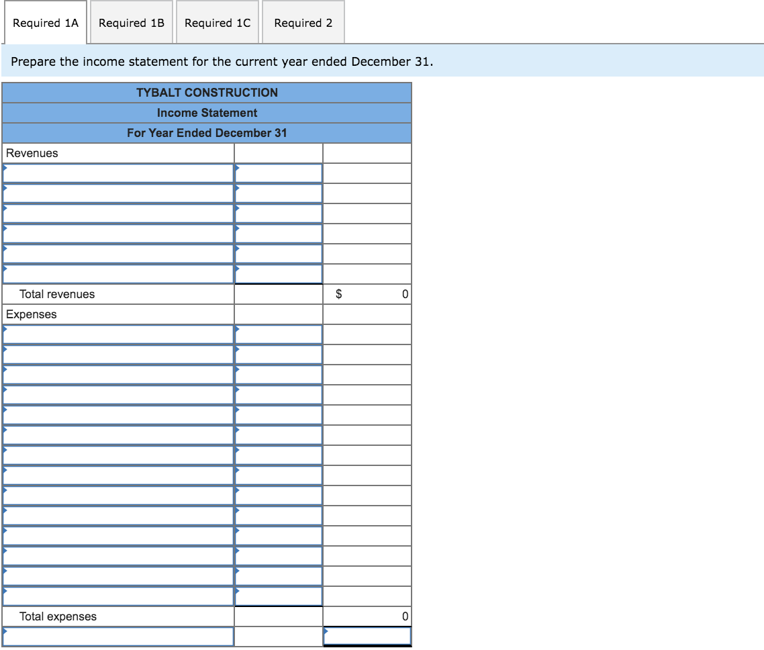Screen dimensions: 764x650
Task: Open the Required 2 tab
Action: click(303, 22)
